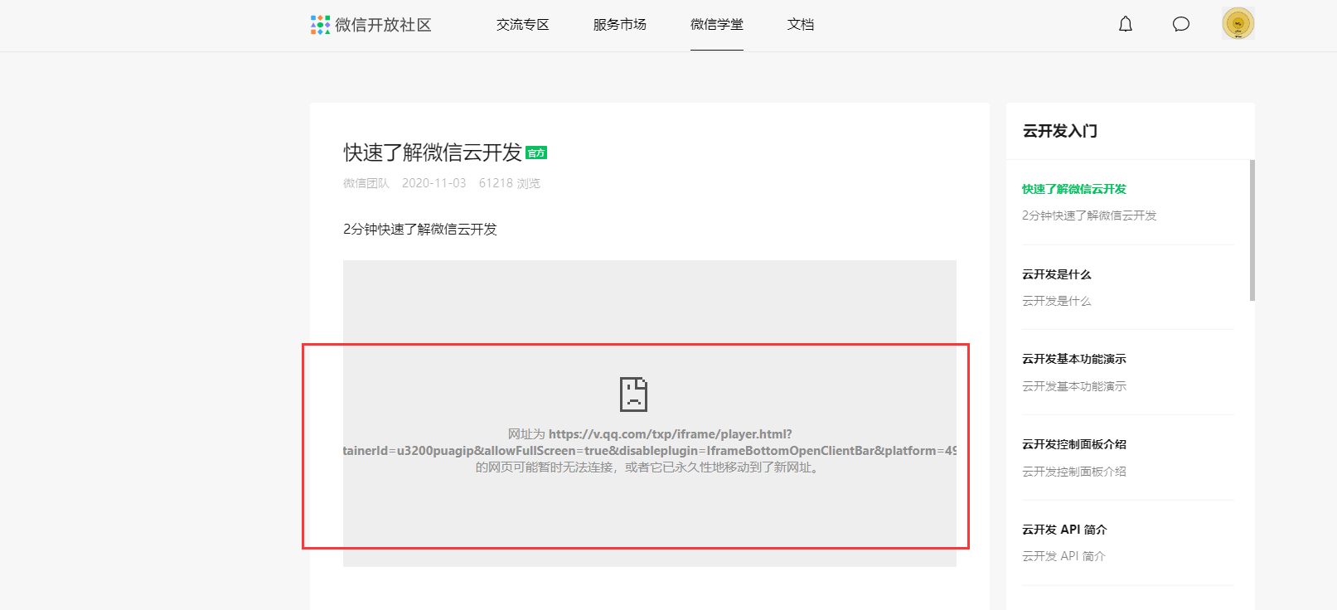Click the 微信开放社区 site title text
The height and width of the screenshot is (610, 1337).
point(383,25)
